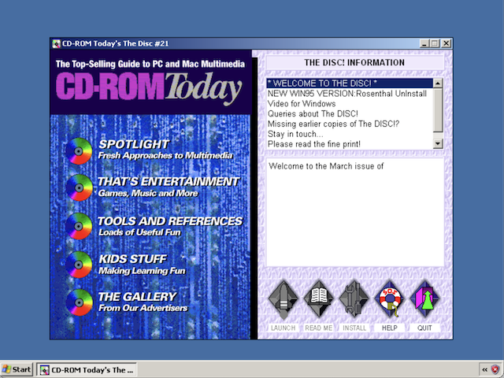Expand hidden tray icons chevron

(x=485, y=369)
